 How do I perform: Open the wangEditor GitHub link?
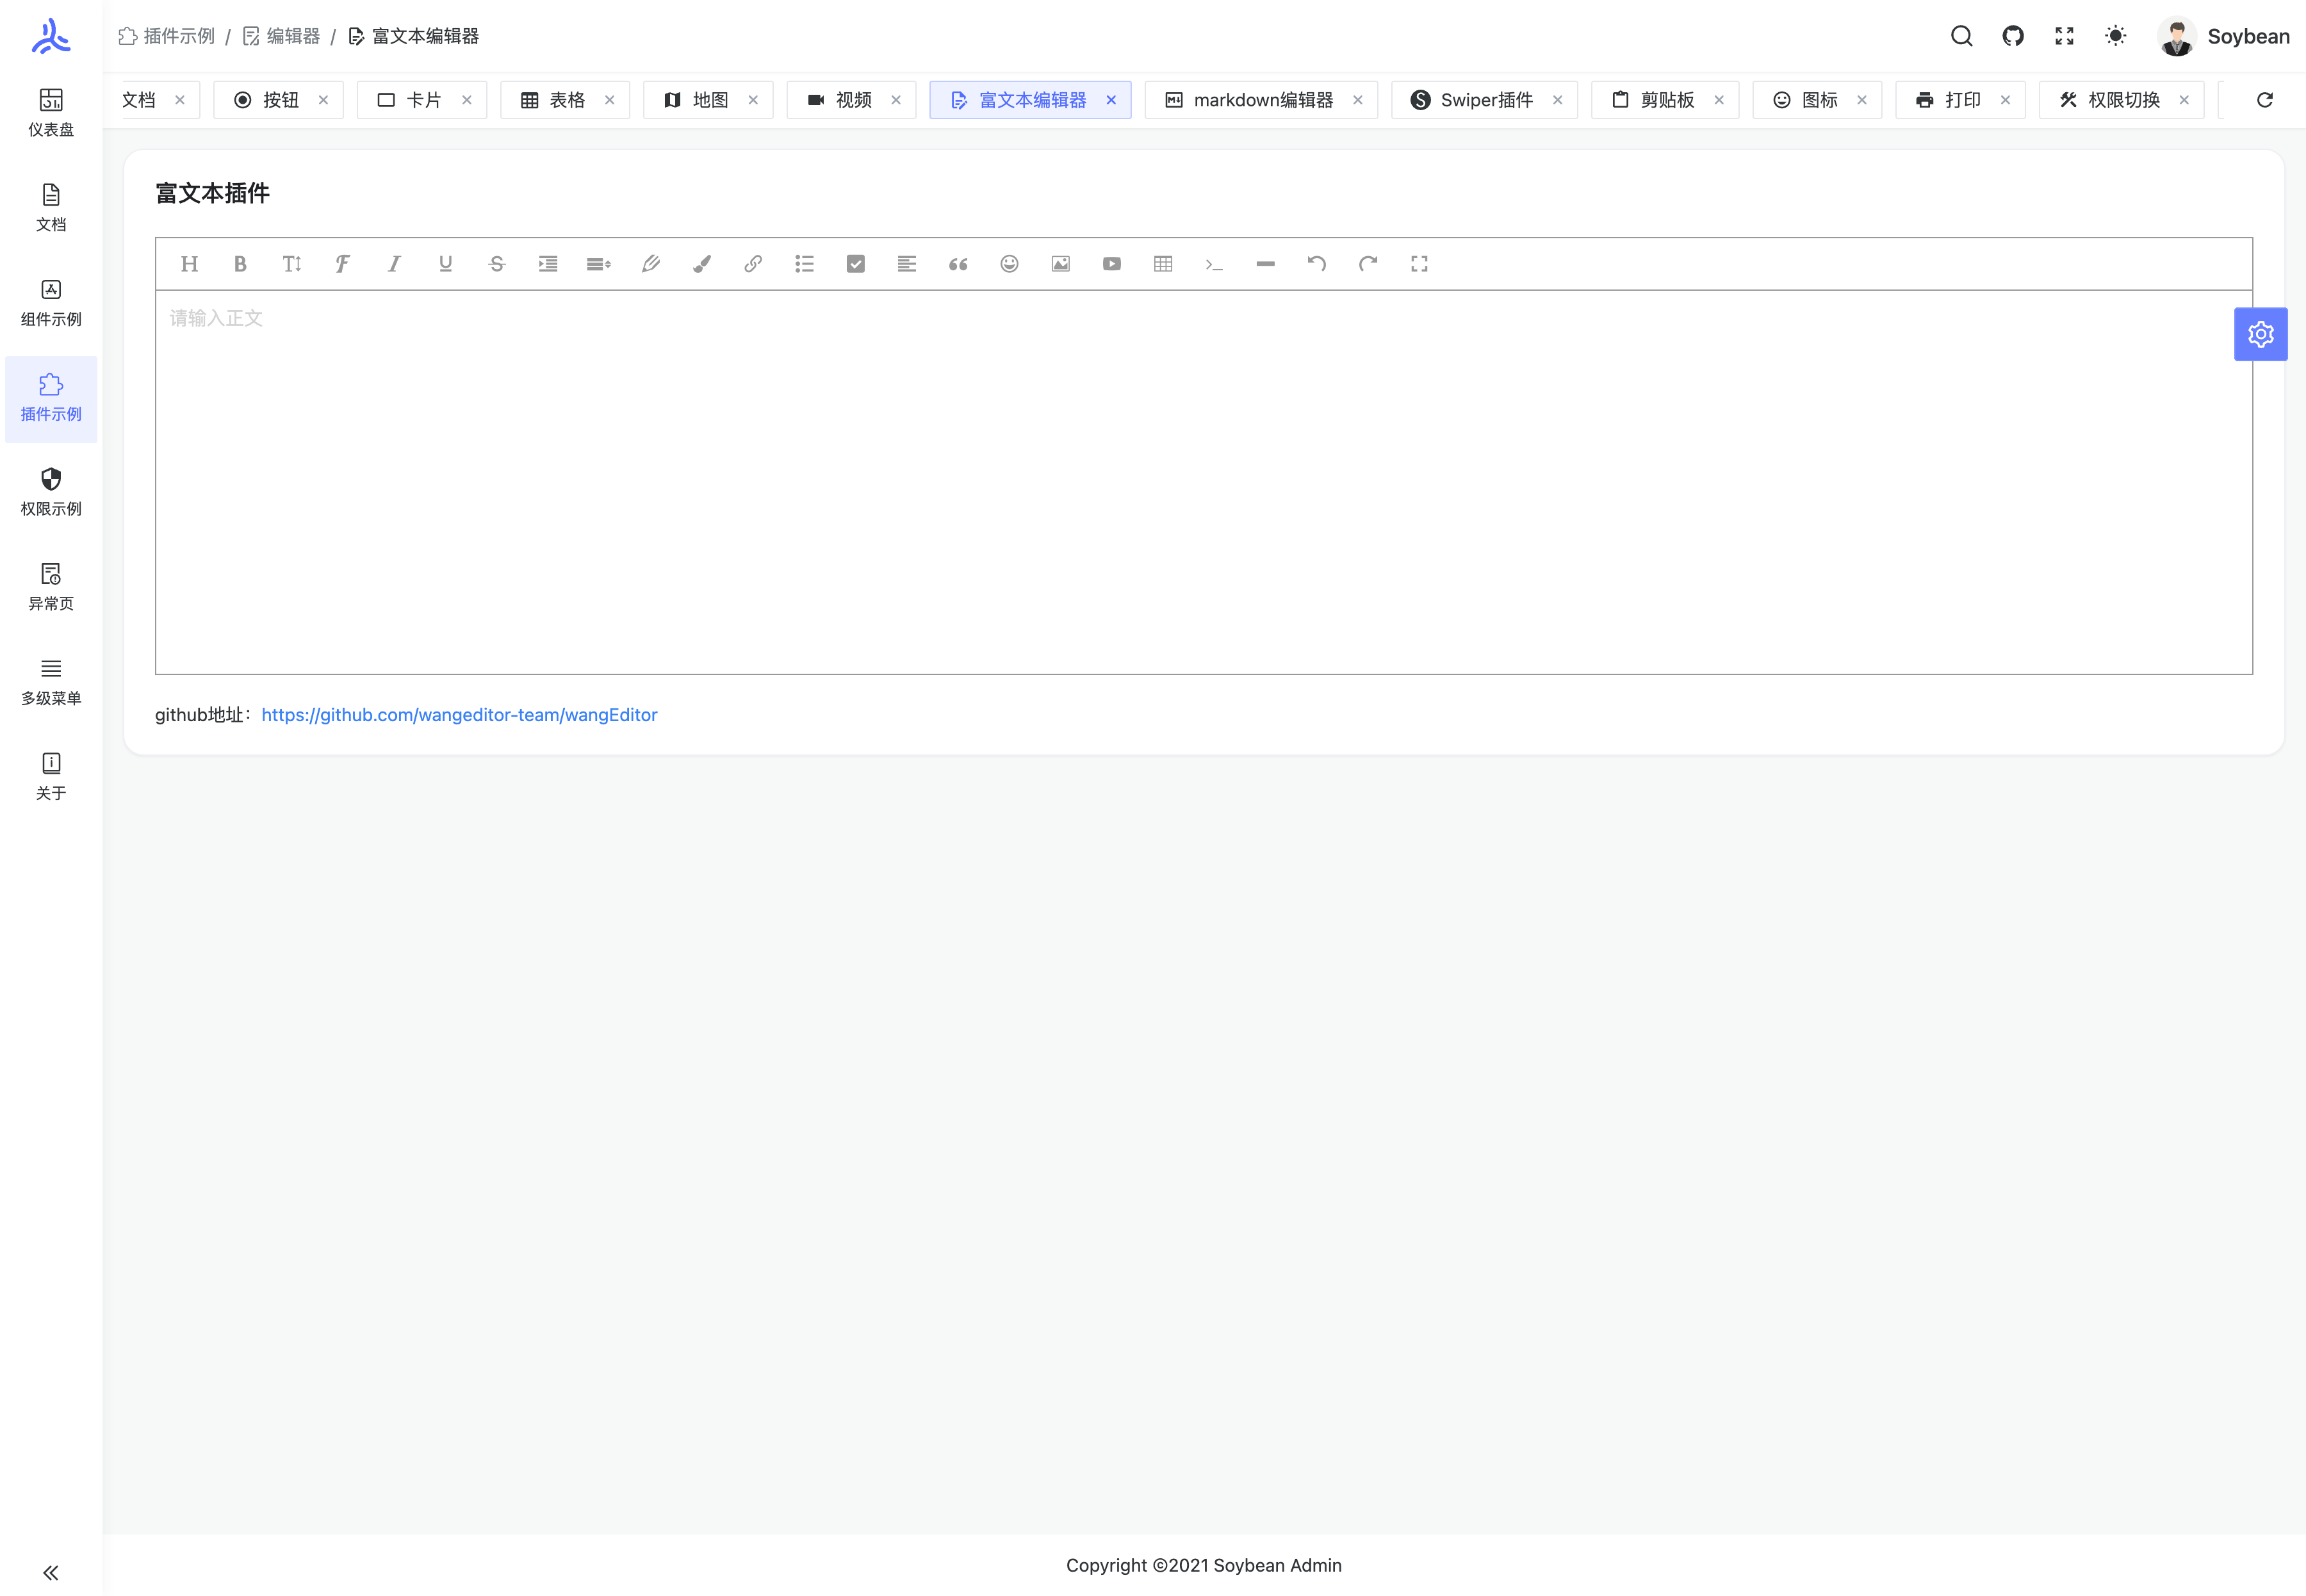click(x=459, y=715)
